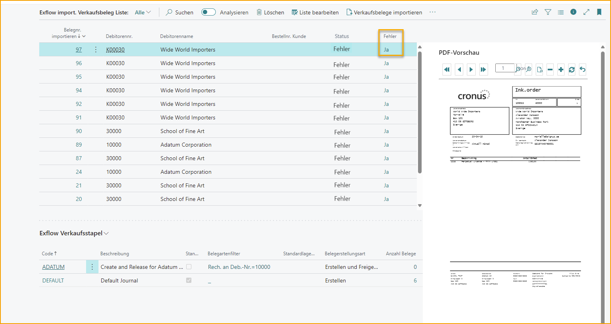Click inside the page number field of PDF preview
The width and height of the screenshot is (611, 324).
(504, 68)
